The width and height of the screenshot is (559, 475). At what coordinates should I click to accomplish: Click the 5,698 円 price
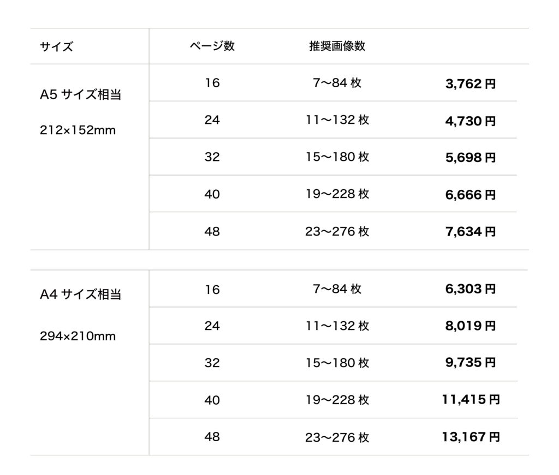[x=471, y=158]
